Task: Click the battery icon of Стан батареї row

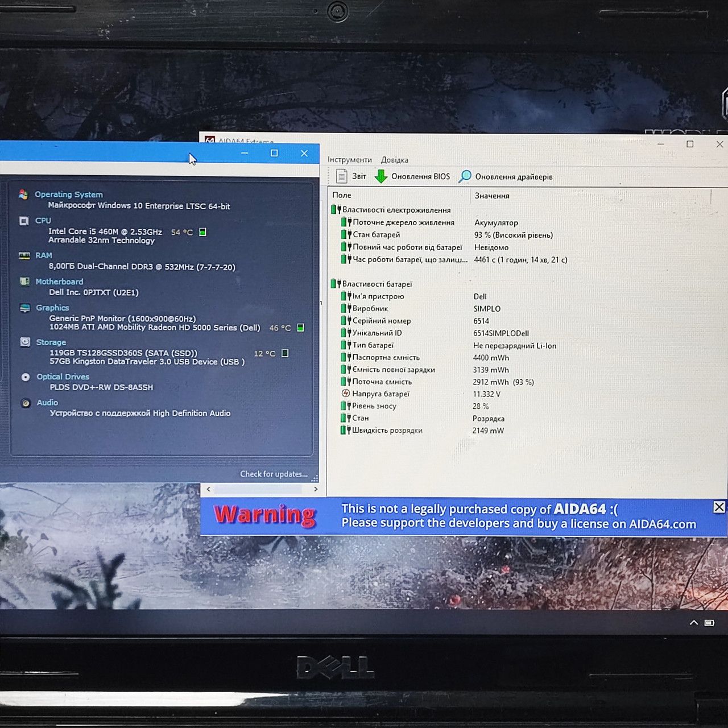Action: pyautogui.click(x=346, y=234)
